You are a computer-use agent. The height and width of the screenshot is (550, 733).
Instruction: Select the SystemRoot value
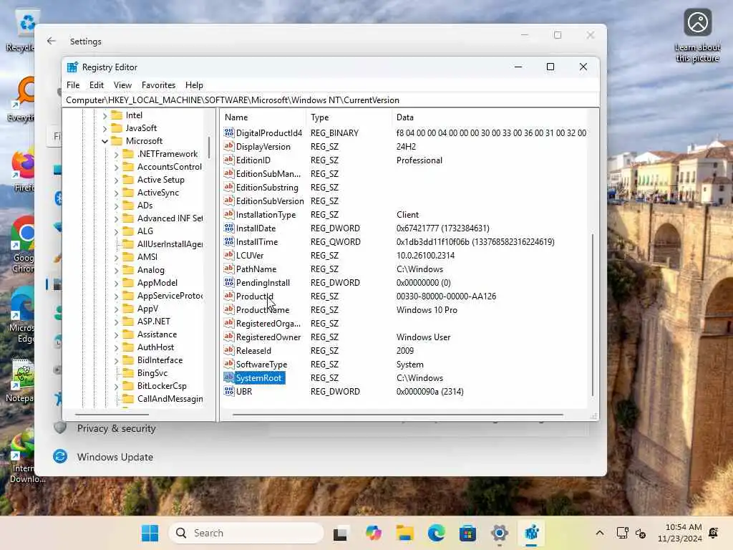pyautogui.click(x=258, y=378)
